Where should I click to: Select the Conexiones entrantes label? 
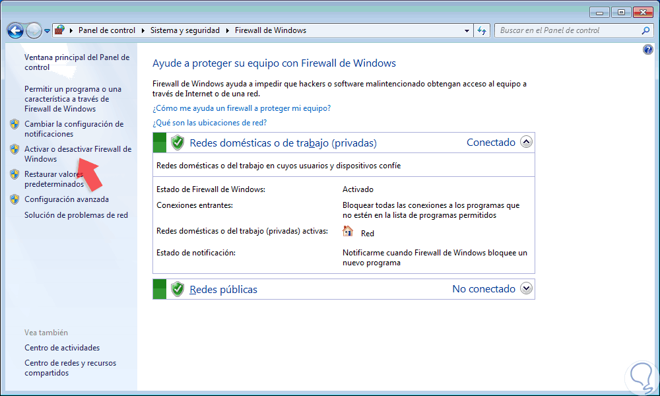coord(195,205)
